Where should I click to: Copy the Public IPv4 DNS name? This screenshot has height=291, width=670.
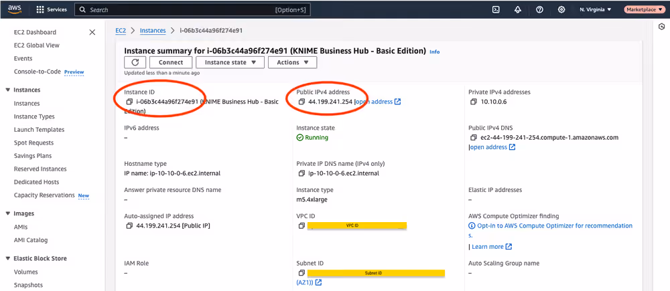click(474, 137)
